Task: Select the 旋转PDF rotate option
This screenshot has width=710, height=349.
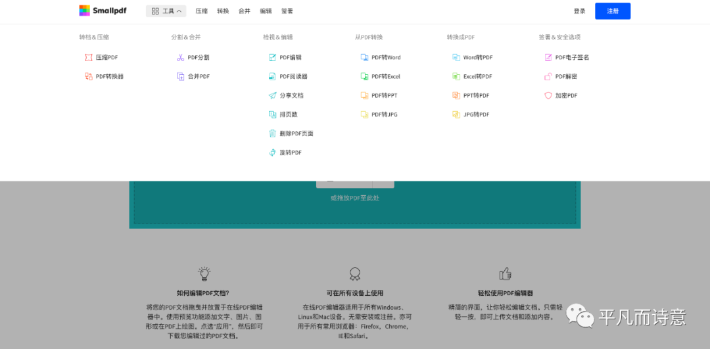Action: 290,152
